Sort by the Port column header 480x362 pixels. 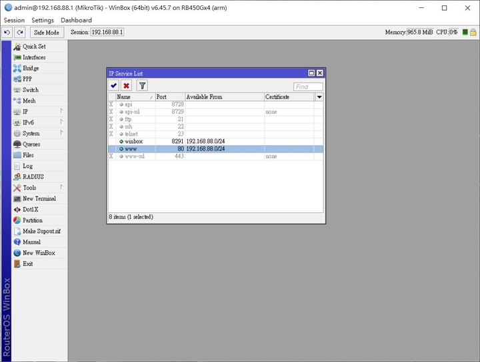point(170,97)
